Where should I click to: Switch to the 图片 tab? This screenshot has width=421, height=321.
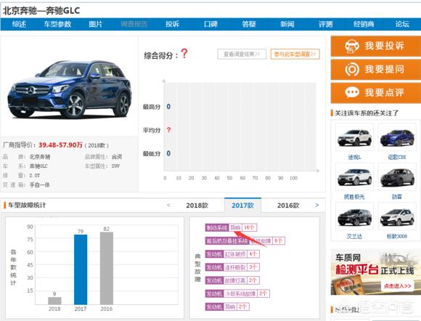pos(96,25)
